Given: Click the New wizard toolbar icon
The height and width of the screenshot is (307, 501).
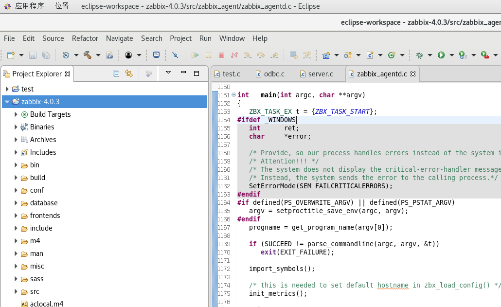Looking at the screenshot, I should pos(11,55).
